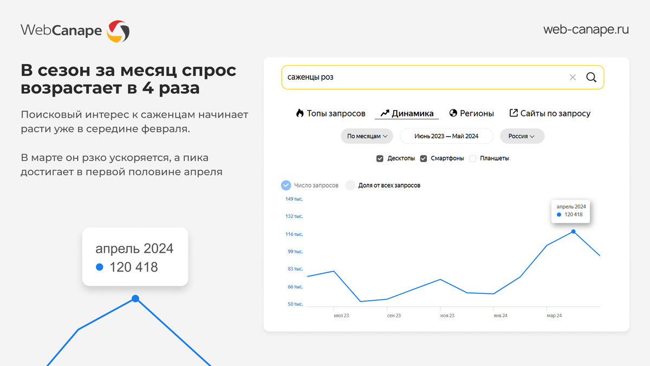Disable the Смартфоны checkbox
Viewport: 650px width, 366px height.
coord(424,158)
